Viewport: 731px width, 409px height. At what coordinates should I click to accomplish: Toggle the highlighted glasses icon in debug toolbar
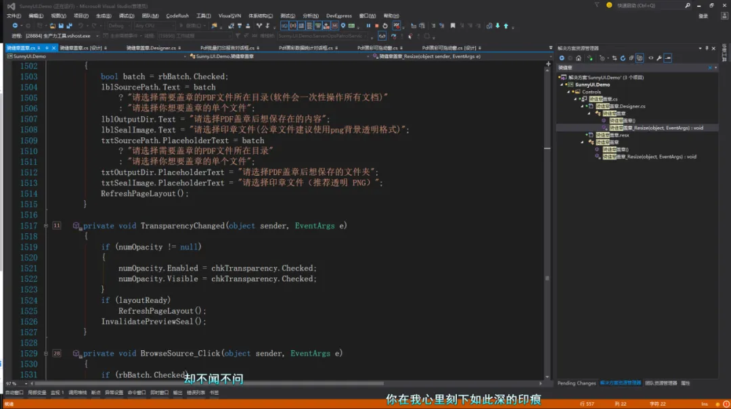(x=382, y=36)
